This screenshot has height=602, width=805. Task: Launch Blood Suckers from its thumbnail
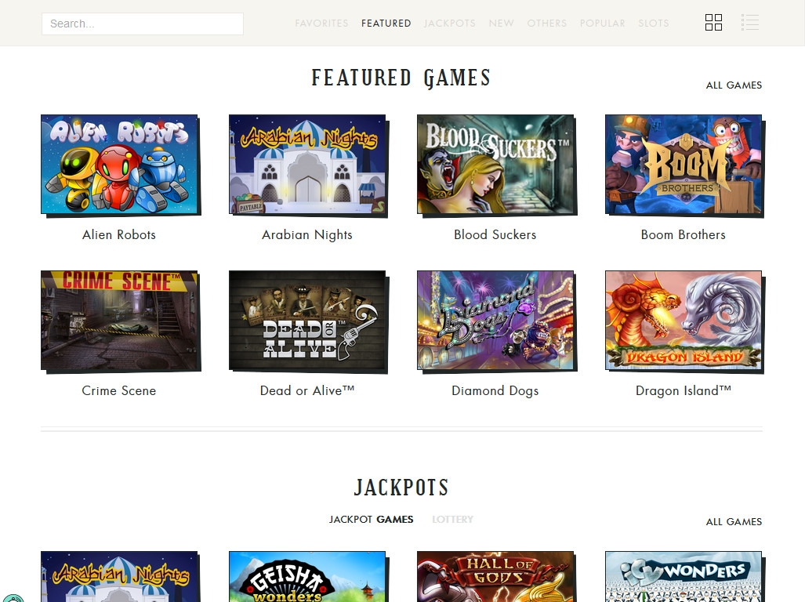click(495, 165)
